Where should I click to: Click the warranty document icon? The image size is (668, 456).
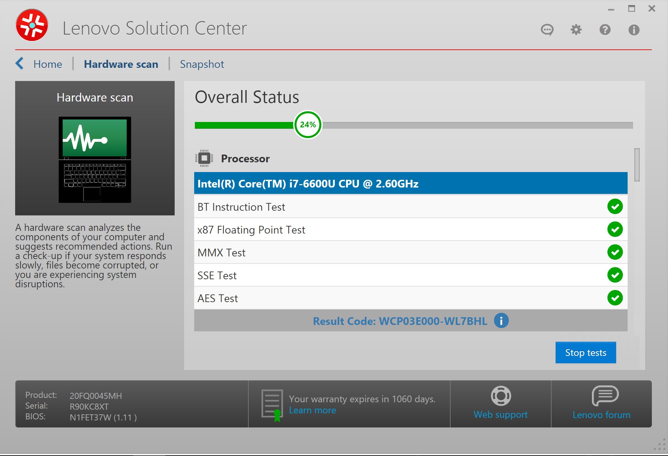point(272,405)
